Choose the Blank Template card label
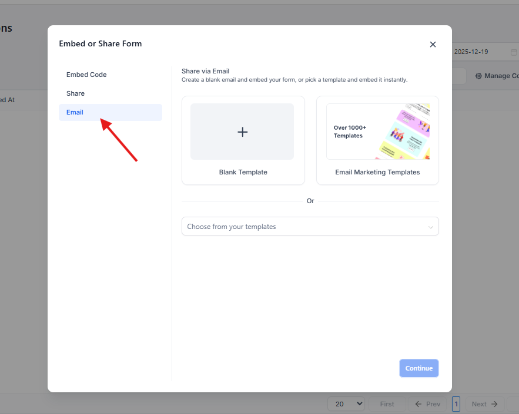Screen dimensions: 519x414 pyautogui.click(x=243, y=172)
